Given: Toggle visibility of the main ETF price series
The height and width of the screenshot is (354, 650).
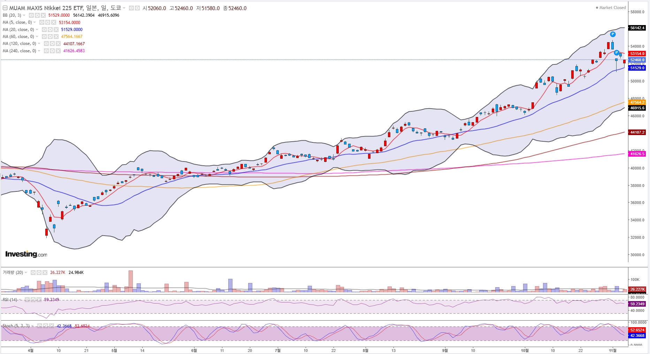Looking at the screenshot, I should click(131, 8).
